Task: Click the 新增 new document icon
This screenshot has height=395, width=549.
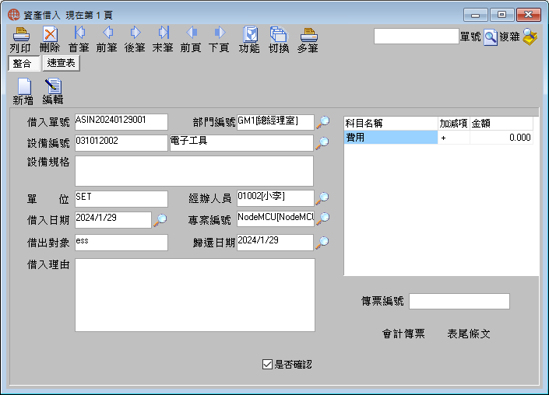Action: coord(24,86)
